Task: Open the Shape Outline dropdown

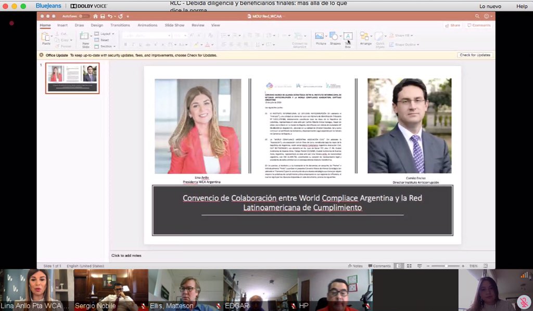Action: [x=404, y=45]
